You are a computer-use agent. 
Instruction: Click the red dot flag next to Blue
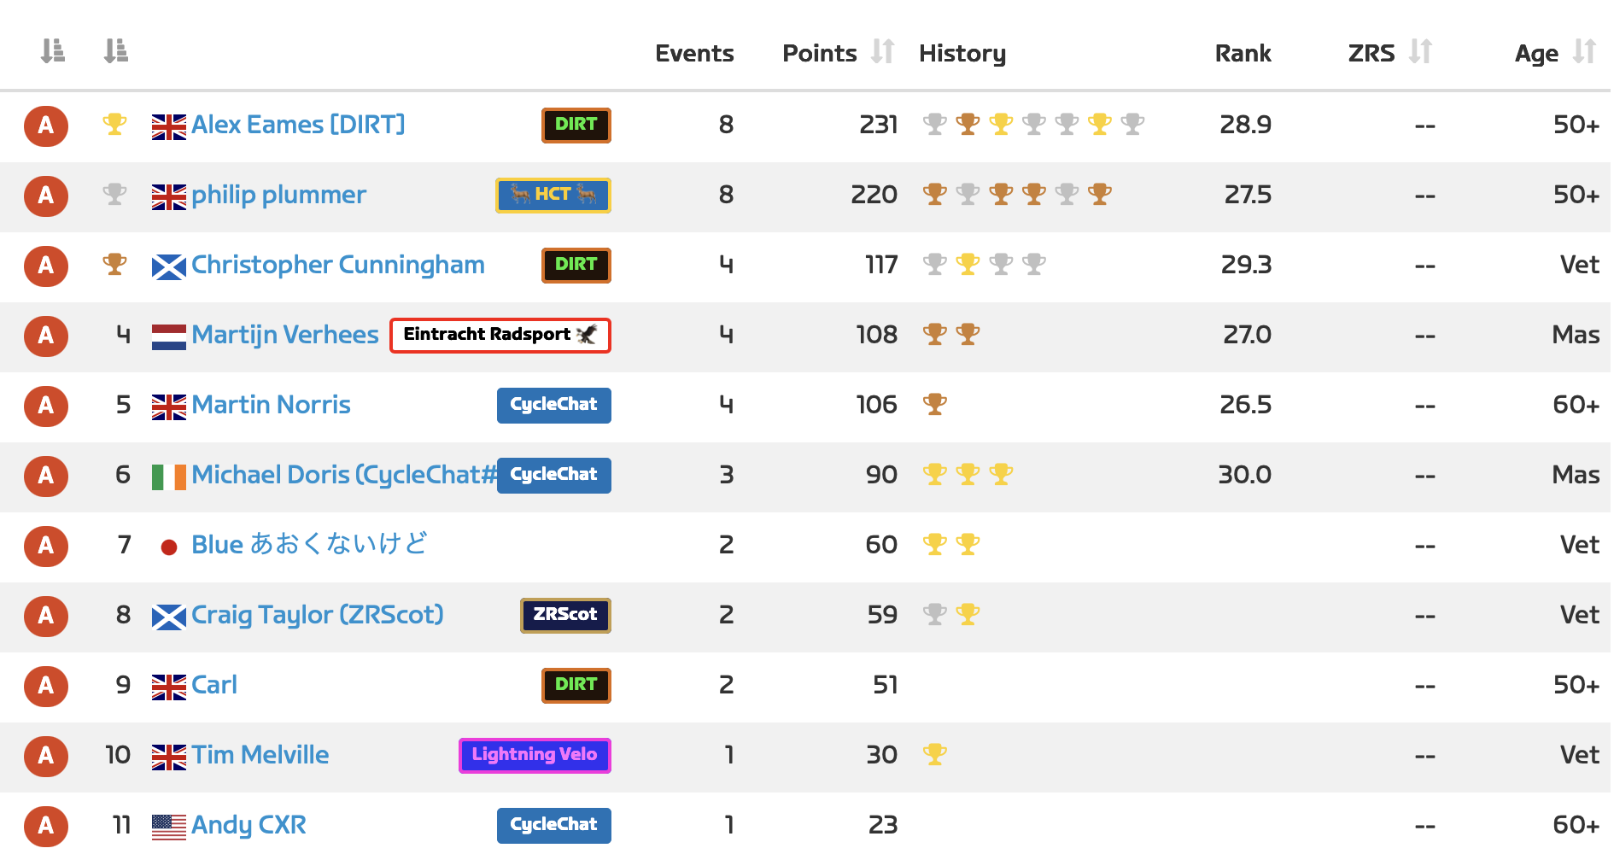(x=168, y=545)
